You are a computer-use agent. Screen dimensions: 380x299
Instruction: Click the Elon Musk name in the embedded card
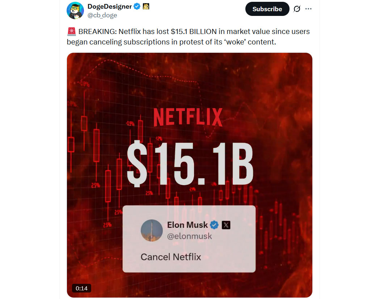point(187,225)
